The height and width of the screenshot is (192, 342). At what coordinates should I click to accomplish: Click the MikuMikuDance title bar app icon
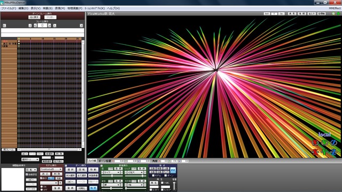click(x=2, y=3)
